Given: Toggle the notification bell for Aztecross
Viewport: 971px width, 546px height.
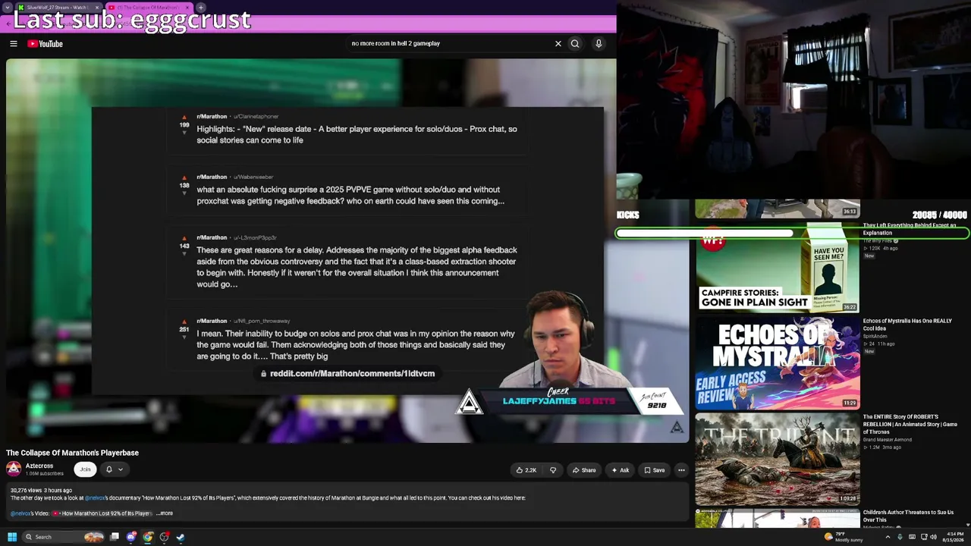Looking at the screenshot, I should click(109, 469).
